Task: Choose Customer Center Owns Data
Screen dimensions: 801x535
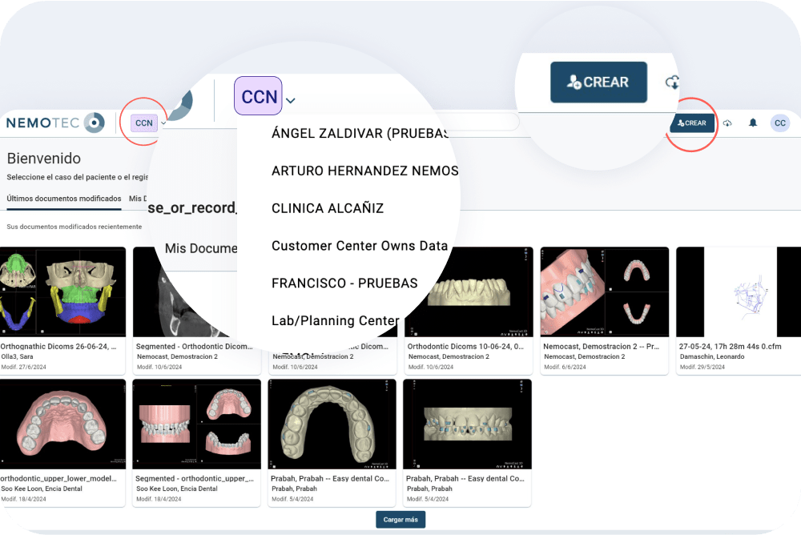Action: click(x=360, y=246)
